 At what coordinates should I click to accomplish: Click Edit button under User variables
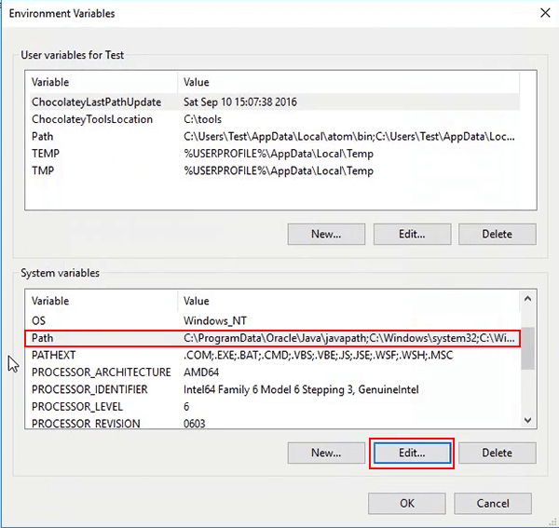(412, 234)
